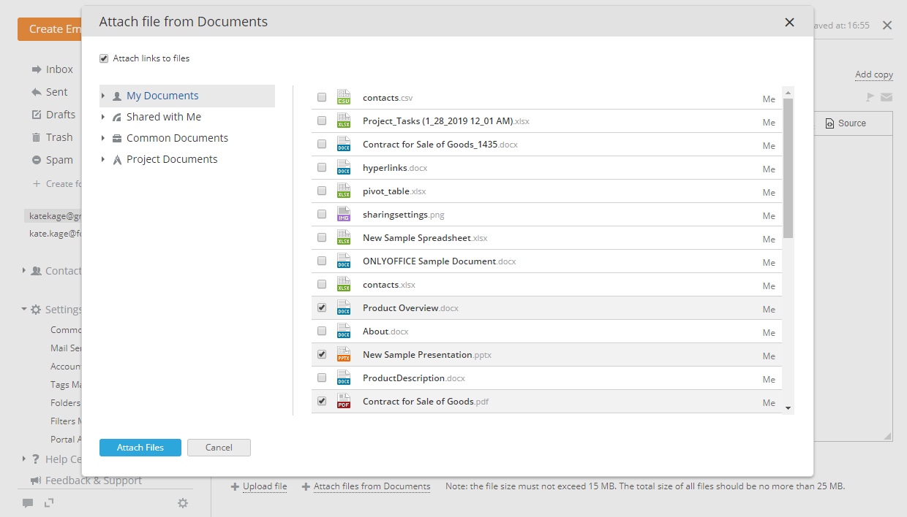
Task: Click the DOCX icon for hyperlinks file
Action: 344,167
